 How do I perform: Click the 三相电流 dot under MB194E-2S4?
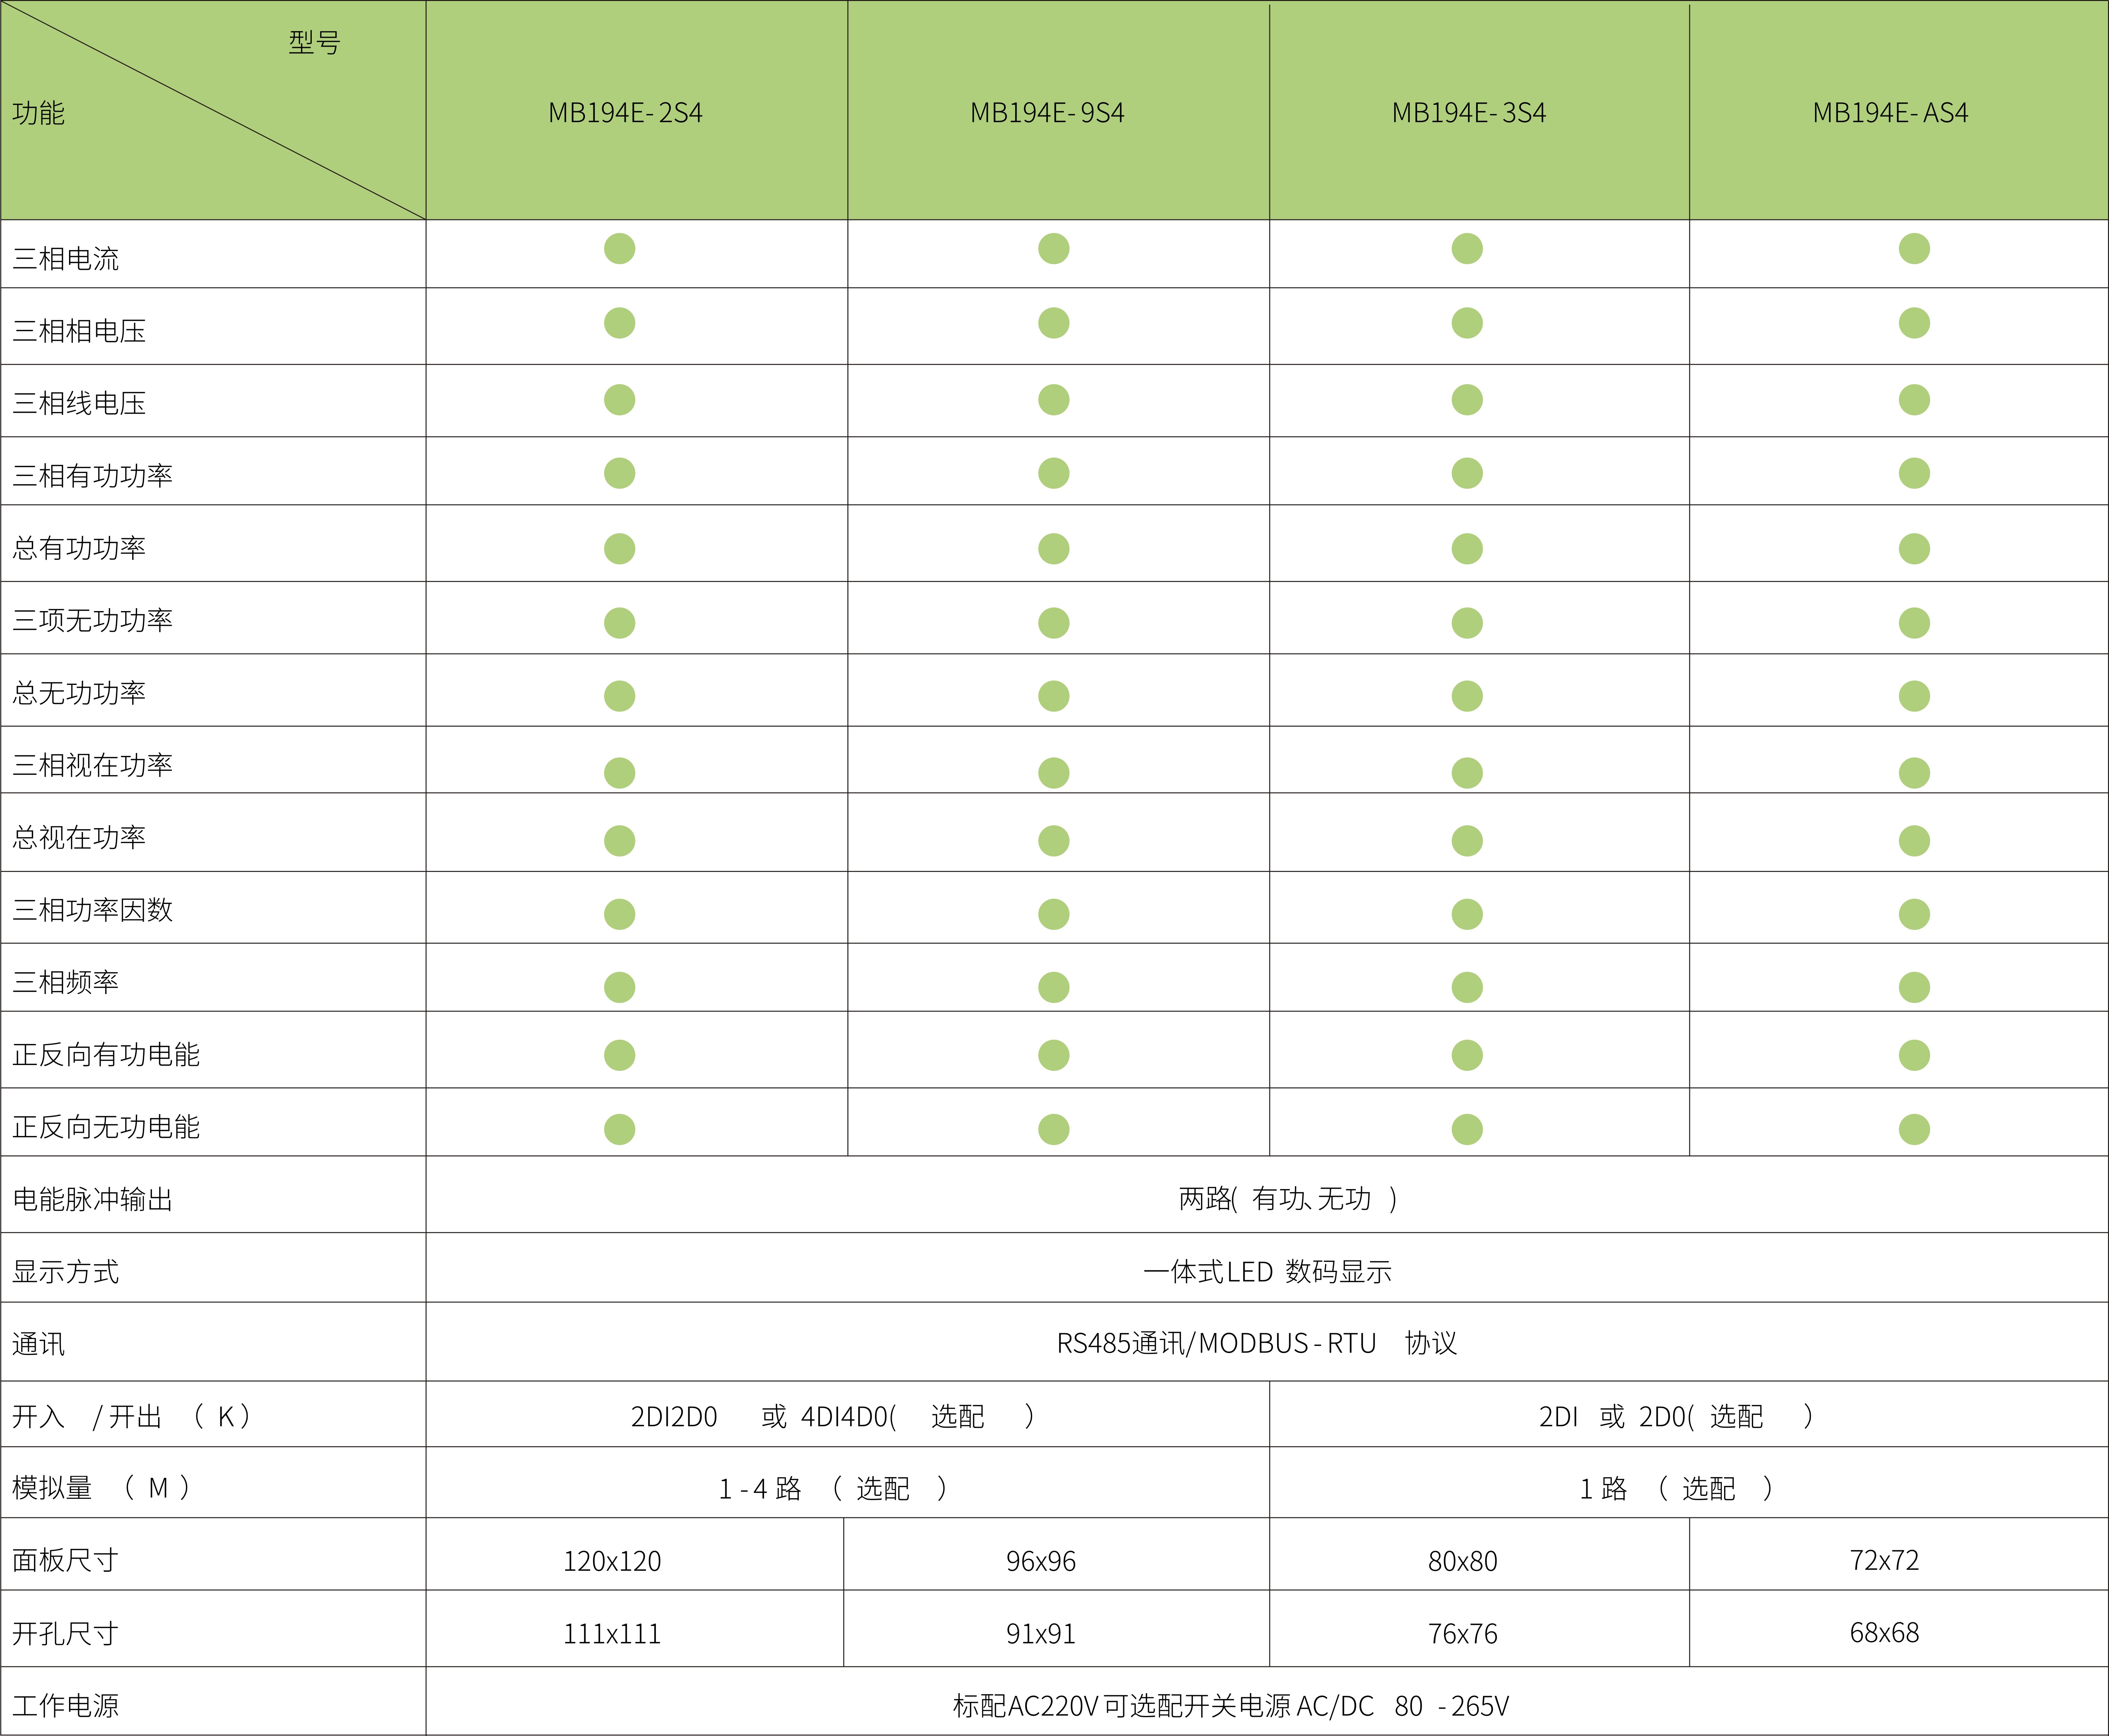(620, 249)
